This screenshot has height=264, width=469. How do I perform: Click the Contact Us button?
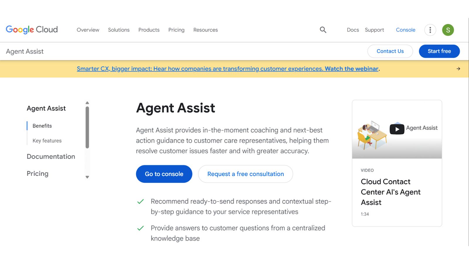coord(390,51)
